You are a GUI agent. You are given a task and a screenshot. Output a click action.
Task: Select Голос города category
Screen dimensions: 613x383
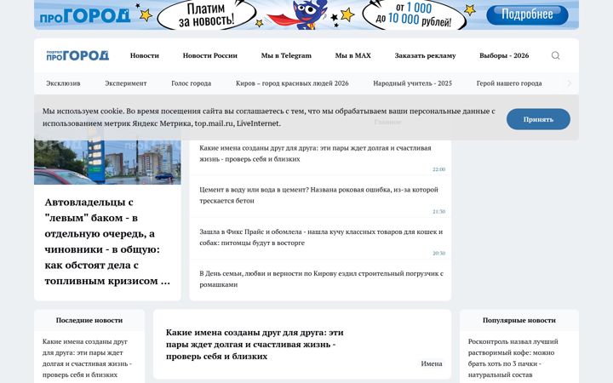click(192, 83)
